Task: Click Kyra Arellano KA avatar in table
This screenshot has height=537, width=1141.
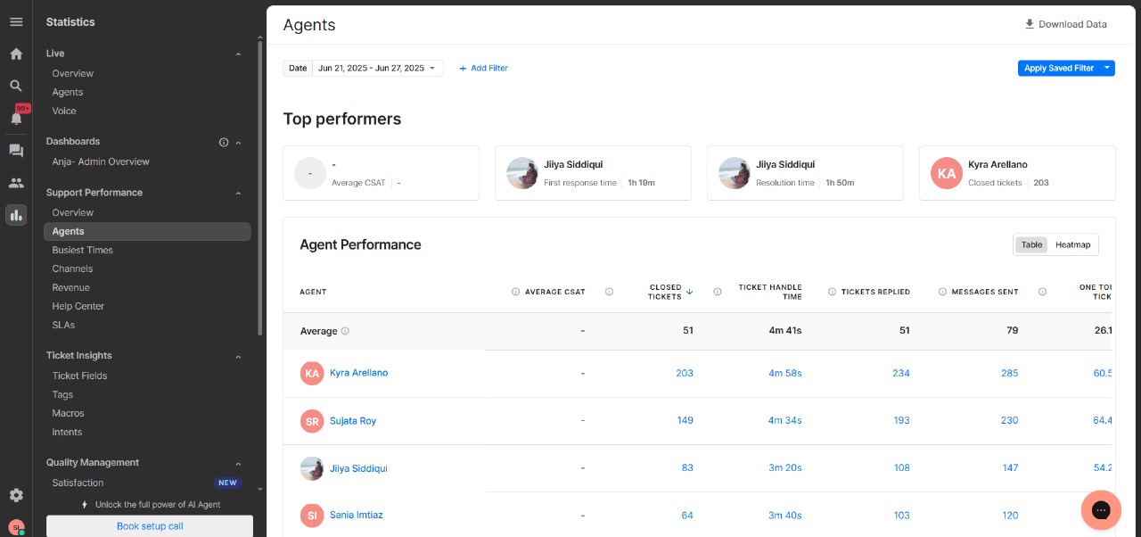Action: coord(312,374)
